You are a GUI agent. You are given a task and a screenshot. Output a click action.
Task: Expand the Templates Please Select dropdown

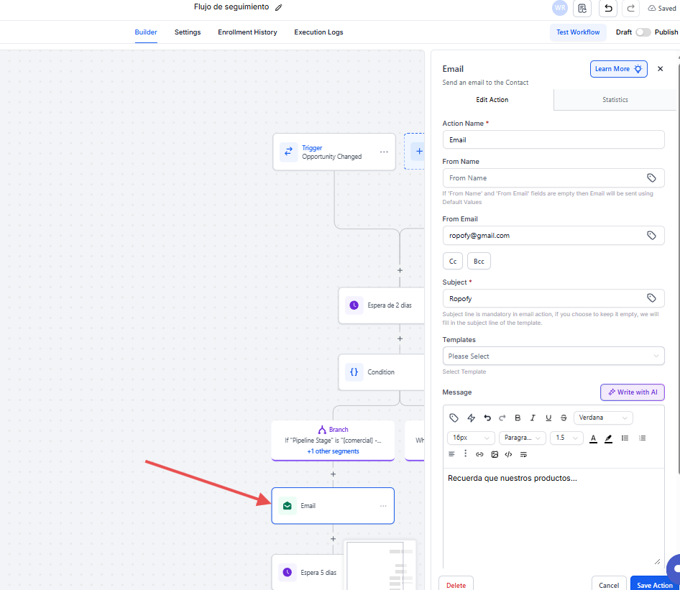(553, 356)
